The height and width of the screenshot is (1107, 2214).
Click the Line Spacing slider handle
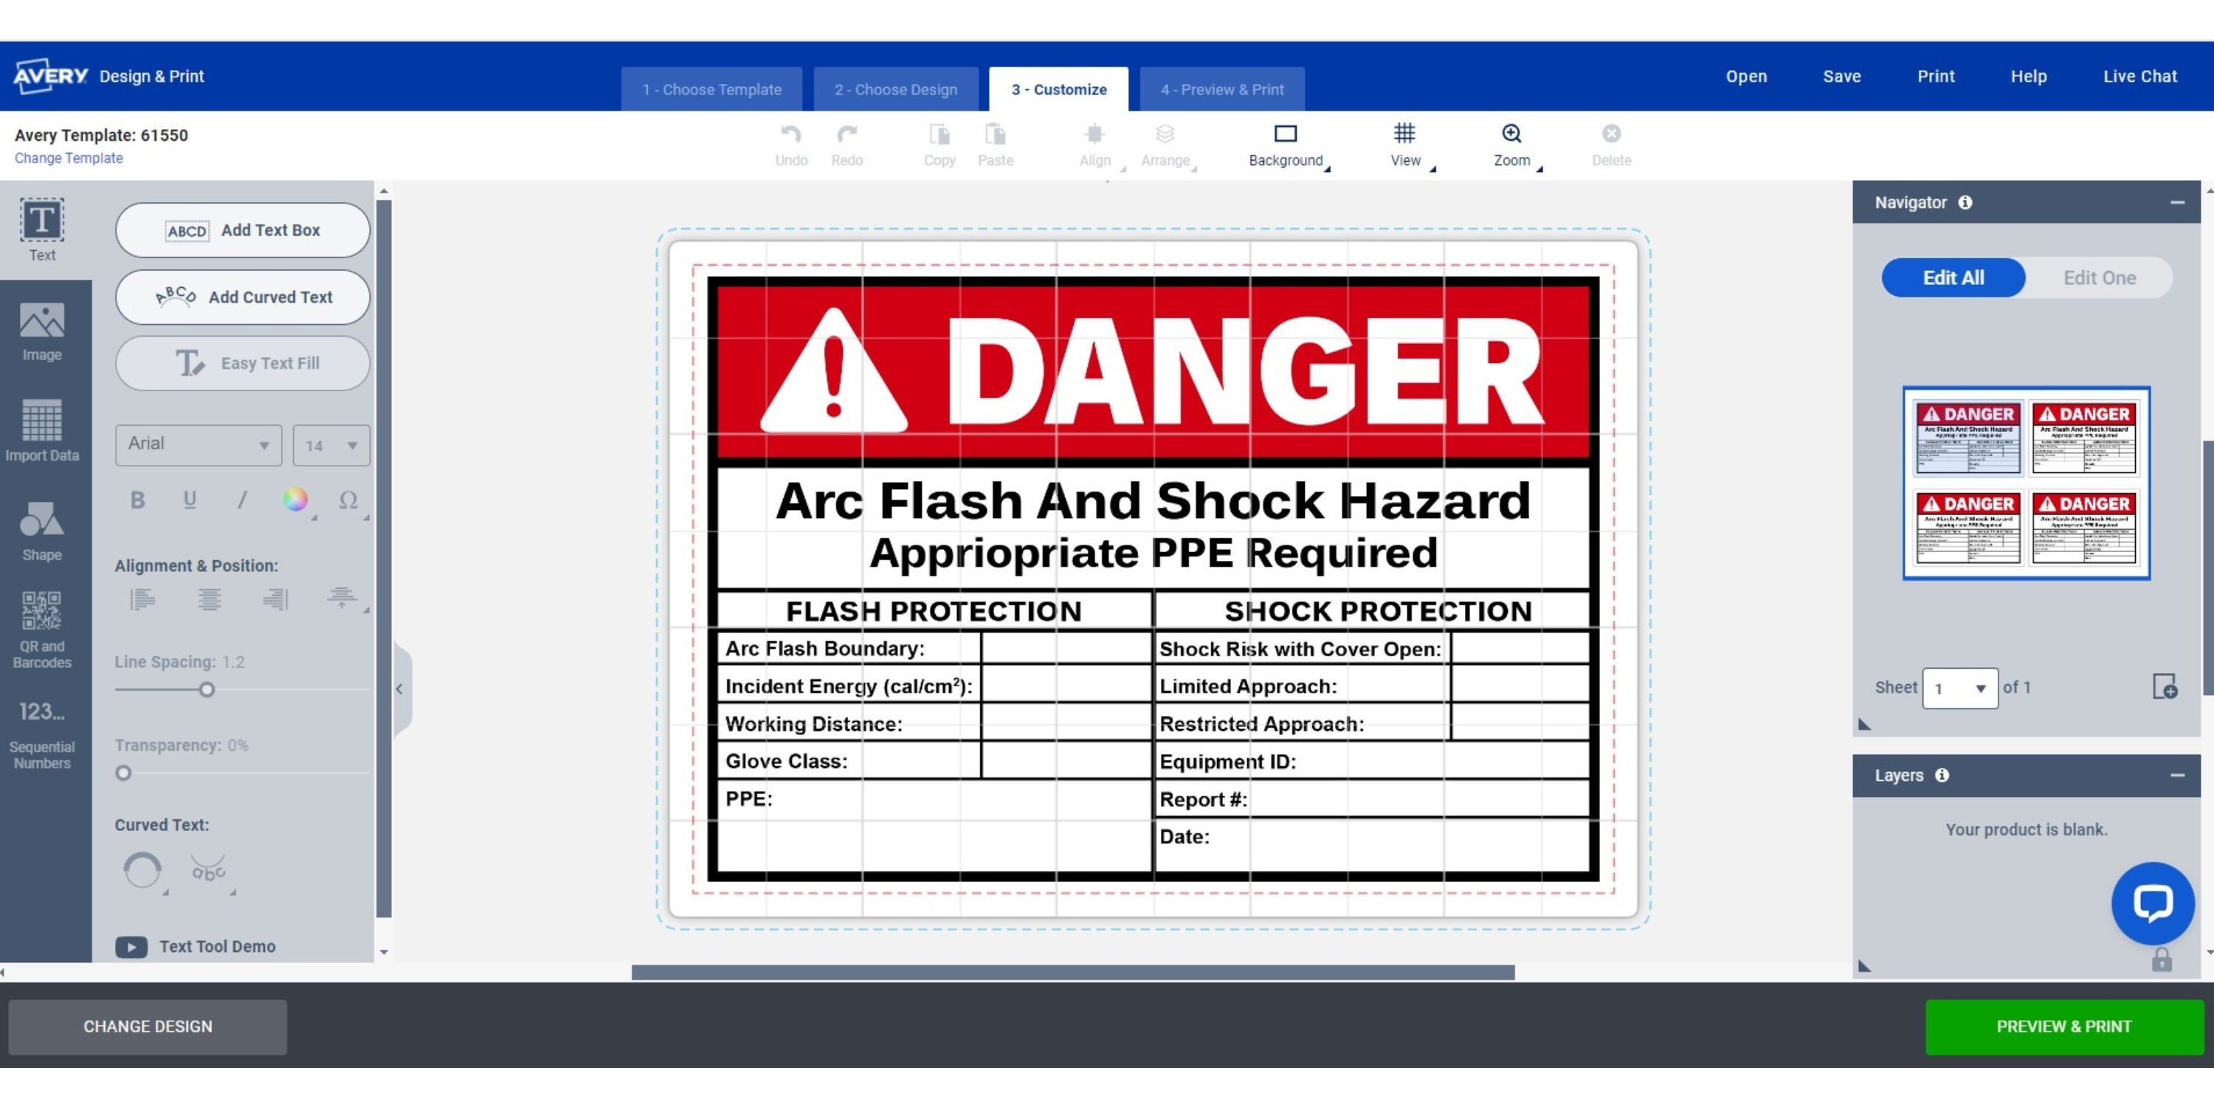(207, 689)
